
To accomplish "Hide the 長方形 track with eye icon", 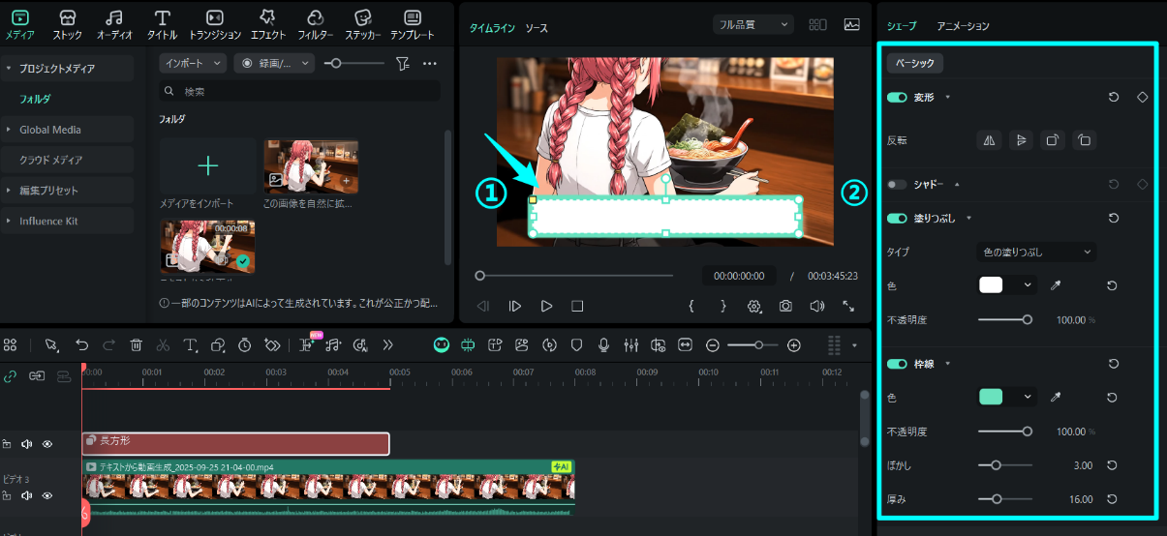I will (46, 444).
